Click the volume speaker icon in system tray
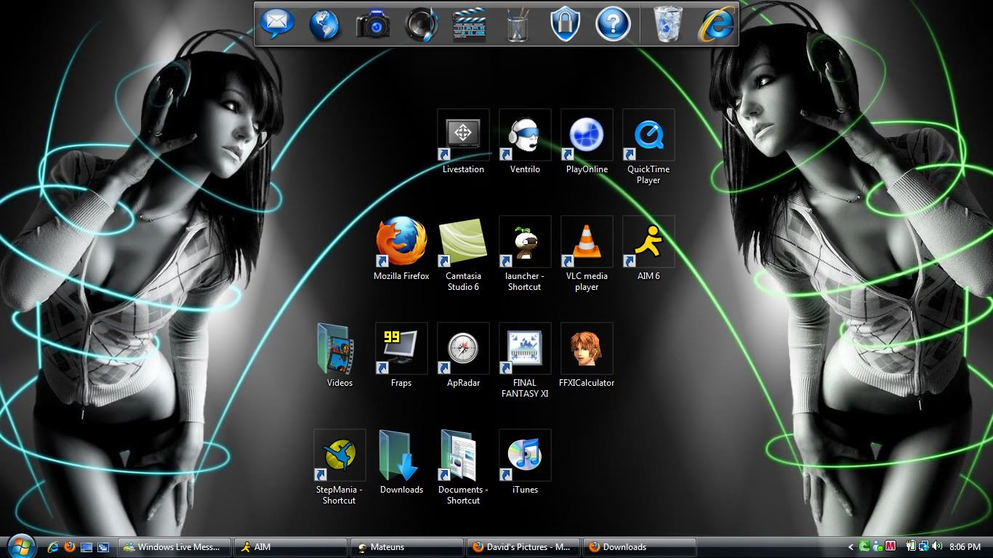Screen dimensions: 993x558 pos(936,546)
